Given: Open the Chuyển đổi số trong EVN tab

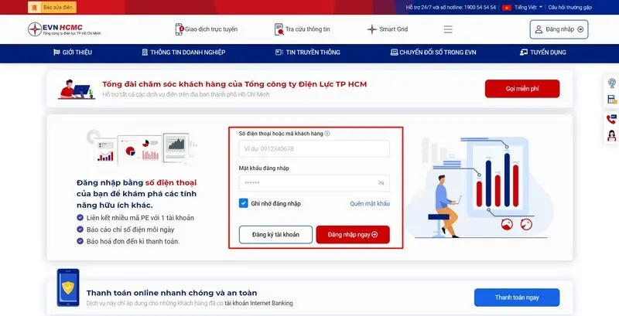Looking at the screenshot, I should point(433,53).
